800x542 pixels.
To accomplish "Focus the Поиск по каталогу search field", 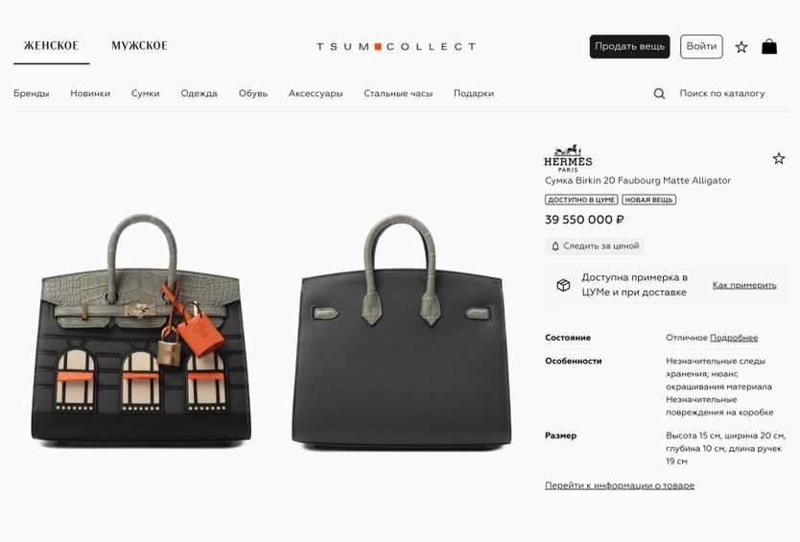I will 722,93.
